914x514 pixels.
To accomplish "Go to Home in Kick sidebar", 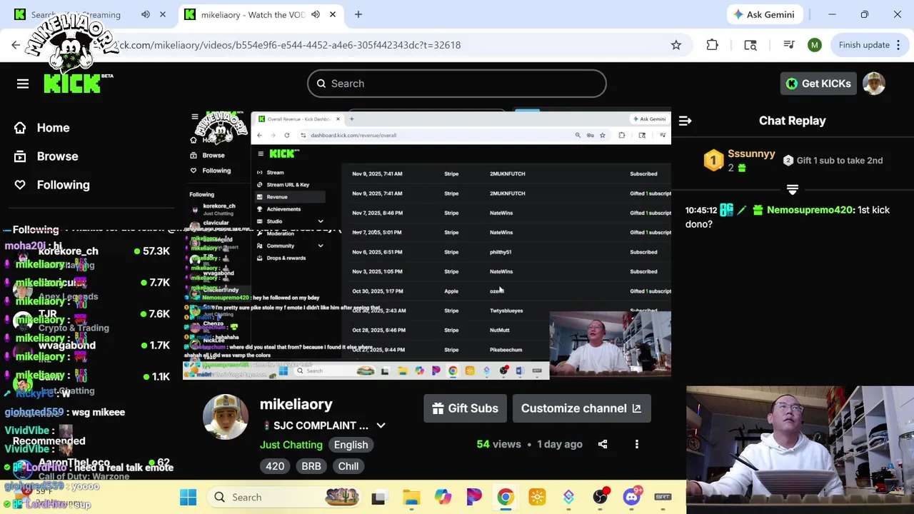I will pyautogui.click(x=53, y=128).
